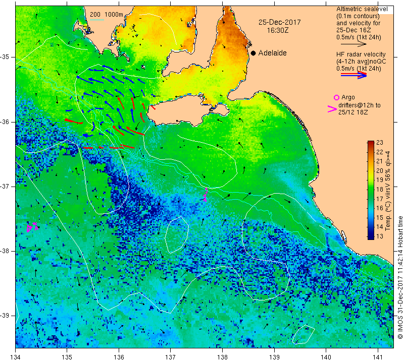Click the latitude axis label -38
This screenshot has width=404, height=363.
click(5, 251)
